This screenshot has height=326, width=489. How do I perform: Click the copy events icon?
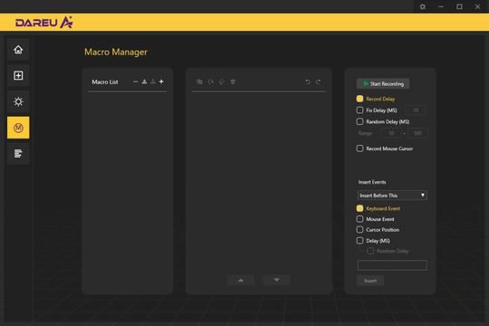(199, 81)
